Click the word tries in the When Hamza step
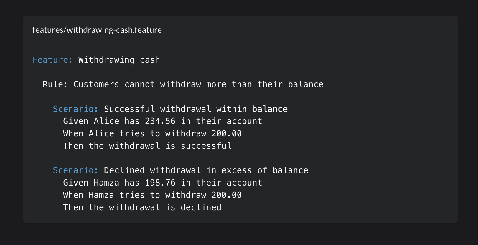The height and width of the screenshot is (245, 478). tap(132, 195)
